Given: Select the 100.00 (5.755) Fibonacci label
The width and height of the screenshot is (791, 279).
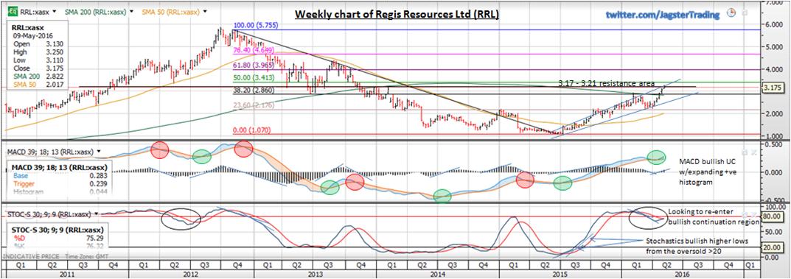Looking at the screenshot, I should pos(255,25).
